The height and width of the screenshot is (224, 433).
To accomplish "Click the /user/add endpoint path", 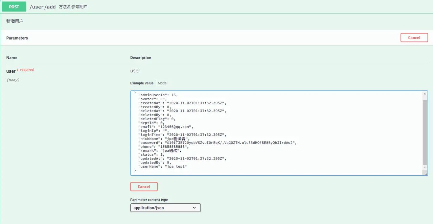I will (43, 7).
